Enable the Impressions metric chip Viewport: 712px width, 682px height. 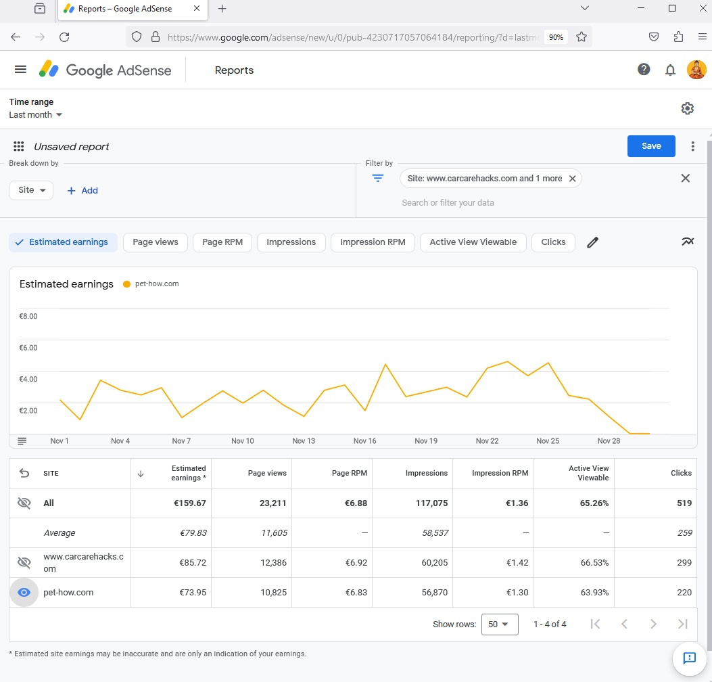click(x=291, y=242)
